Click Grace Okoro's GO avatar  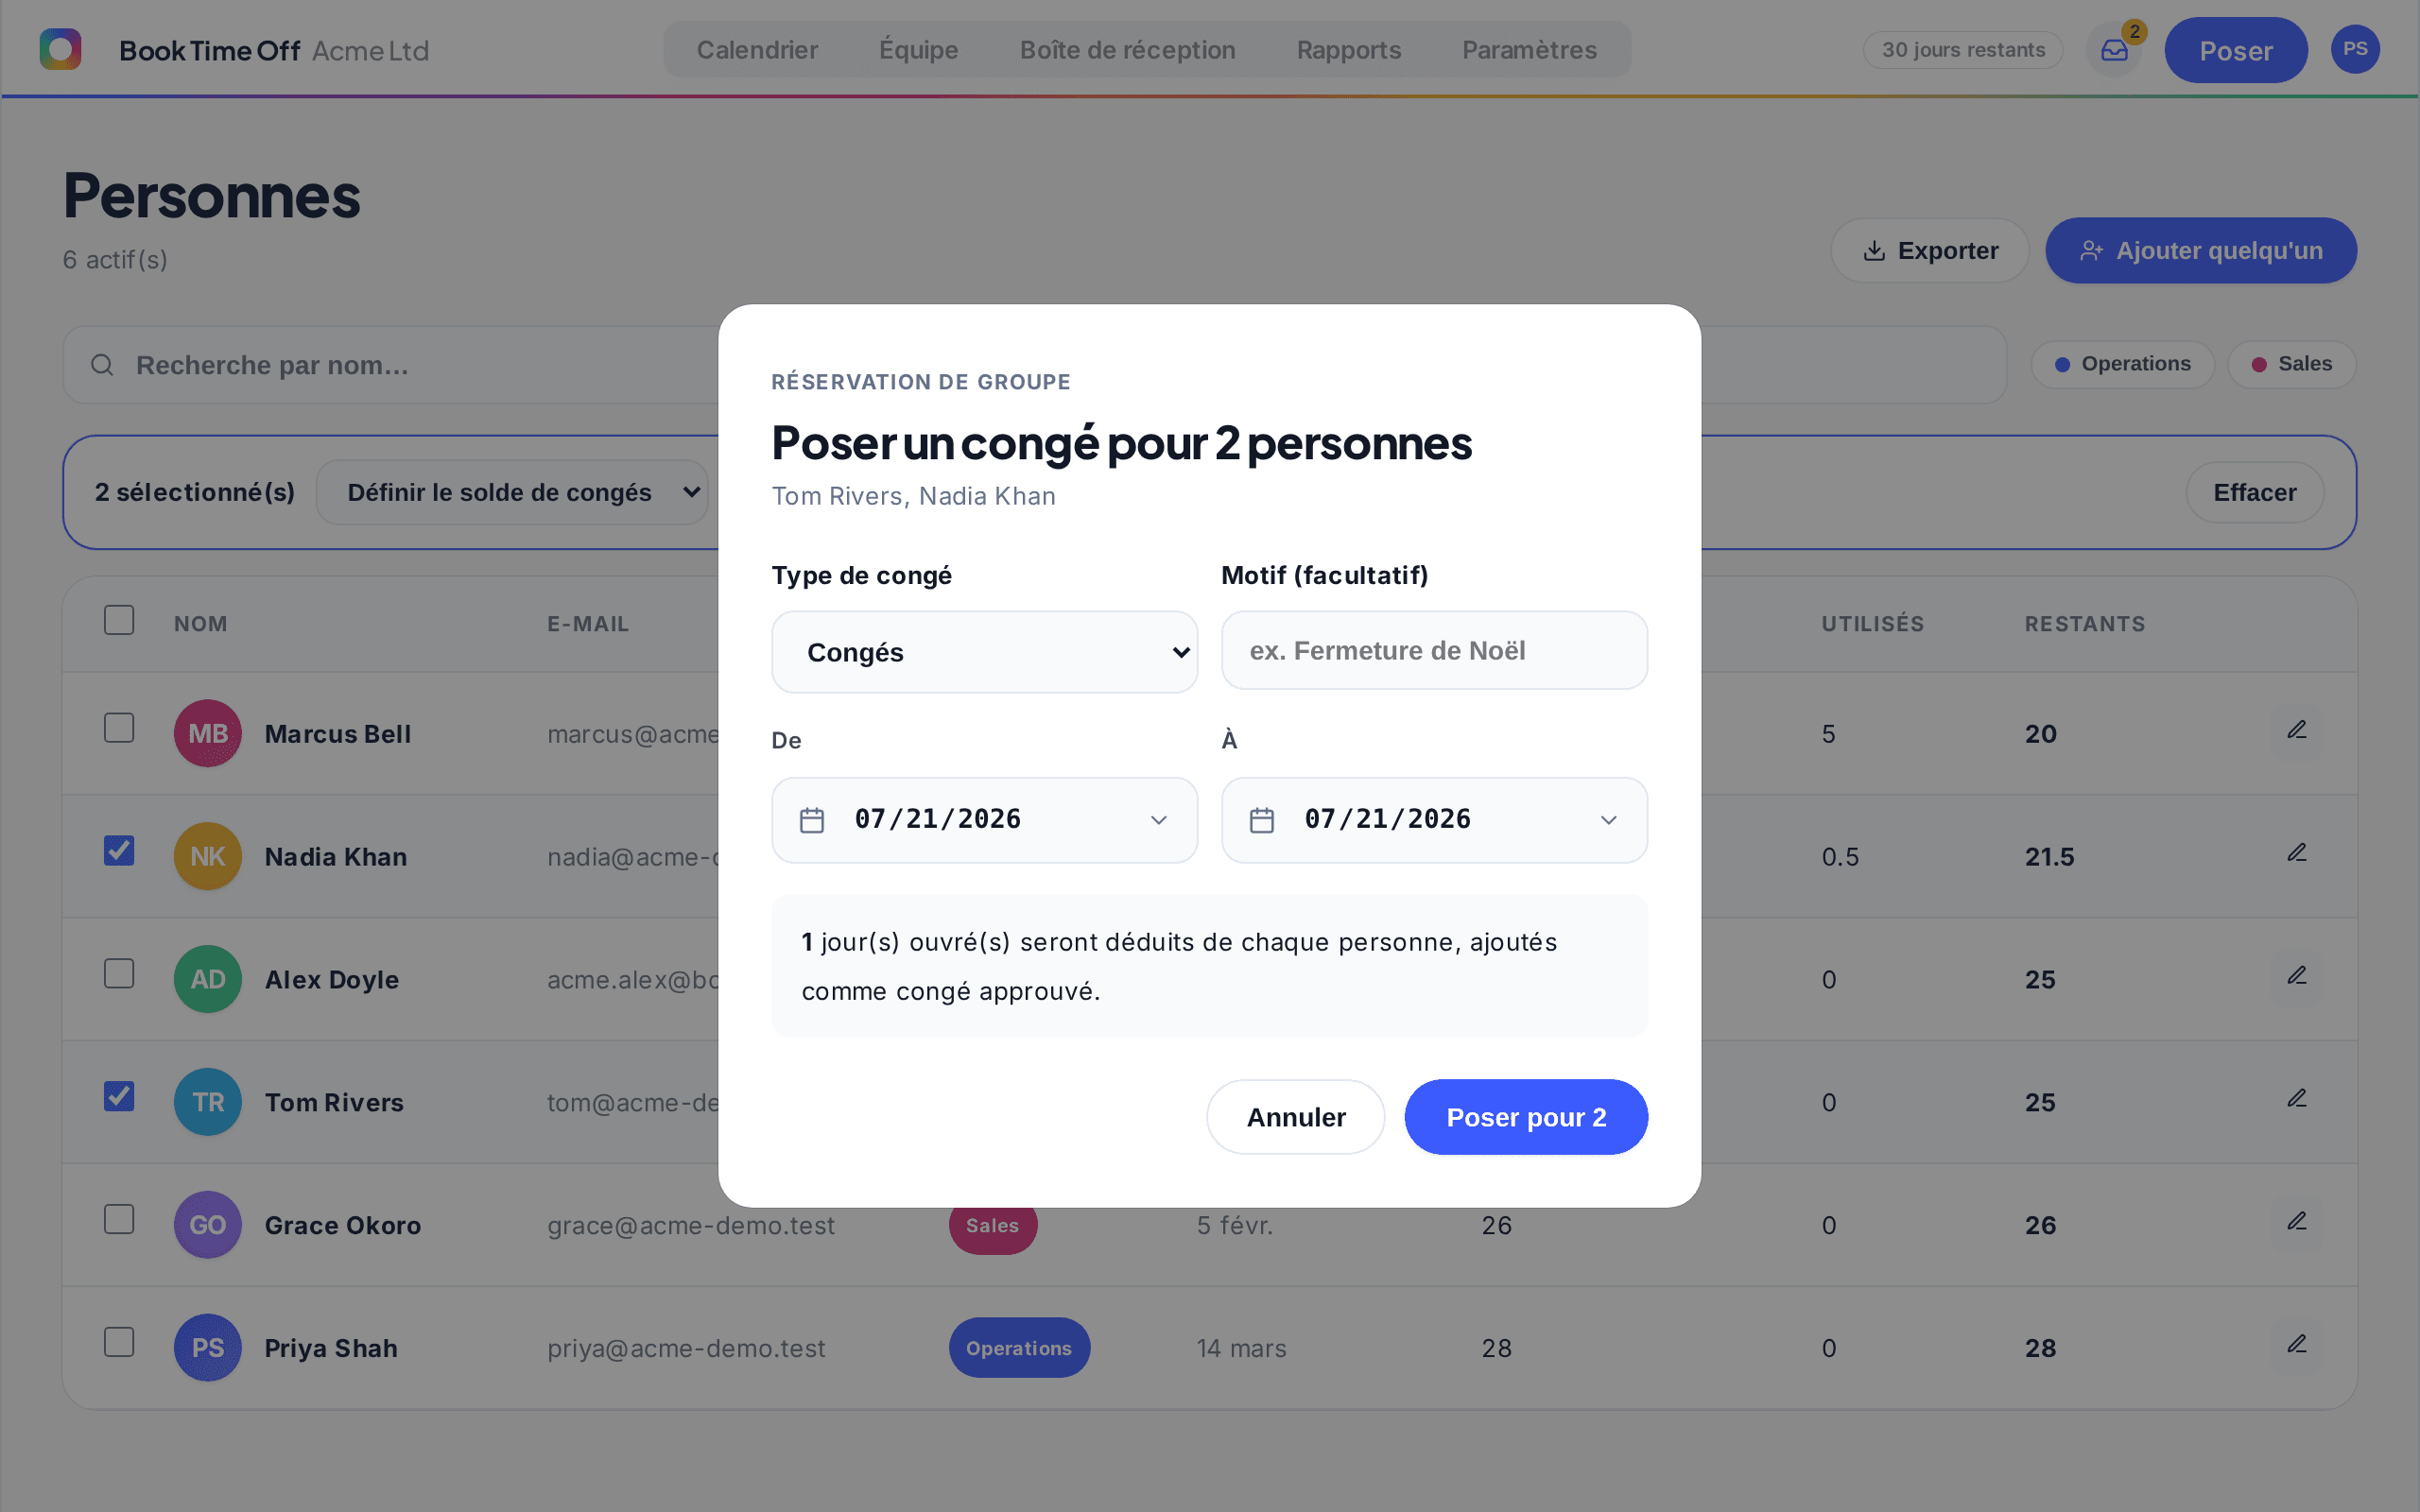208,1225
